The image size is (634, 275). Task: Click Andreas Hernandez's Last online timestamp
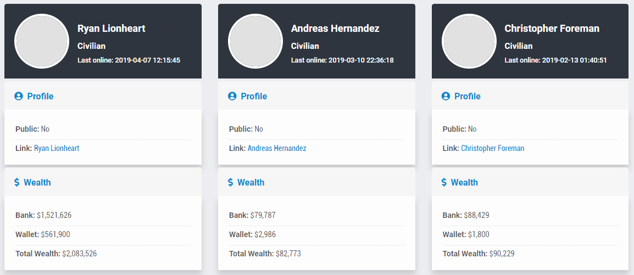click(x=361, y=60)
